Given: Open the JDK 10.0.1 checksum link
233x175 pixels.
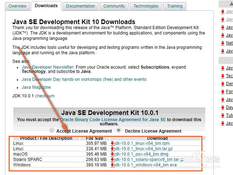Looking at the screenshot, I should pyautogui.click(x=45, y=96).
